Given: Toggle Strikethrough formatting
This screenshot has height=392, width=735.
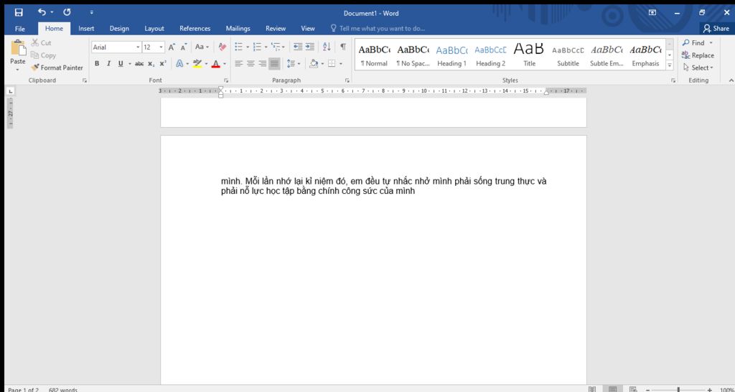Looking at the screenshot, I should [139, 64].
